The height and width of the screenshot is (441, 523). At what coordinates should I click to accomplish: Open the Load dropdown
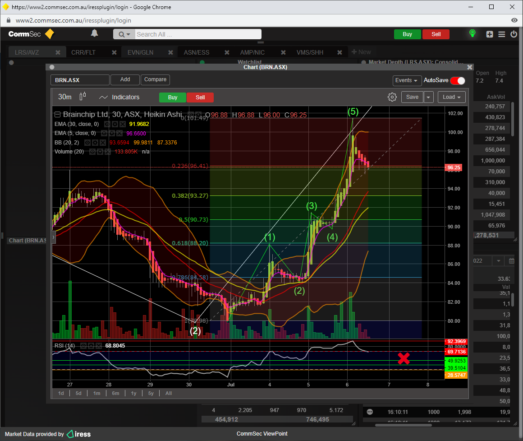point(451,97)
